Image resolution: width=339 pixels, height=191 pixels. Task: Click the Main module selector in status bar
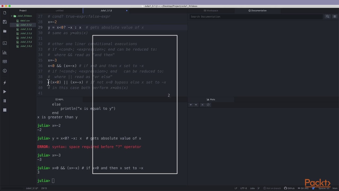(x=335, y=188)
